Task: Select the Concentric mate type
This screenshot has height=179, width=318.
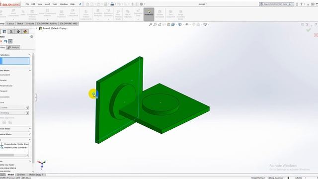Action: (x=5, y=97)
